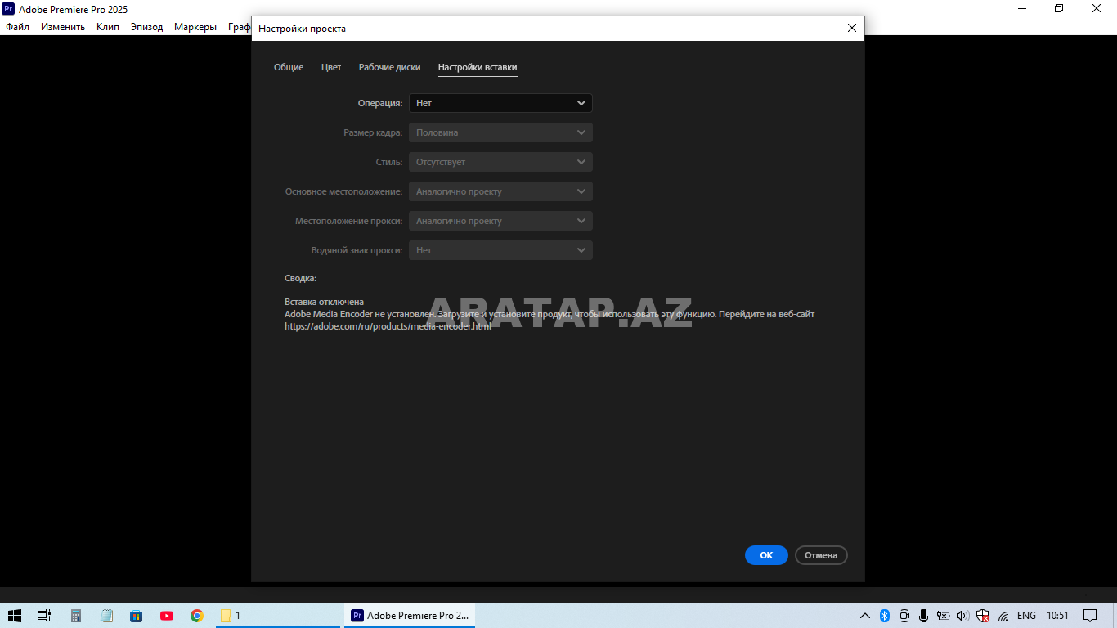Click the Сводка: label
This screenshot has height=628, width=1117.
coord(300,279)
